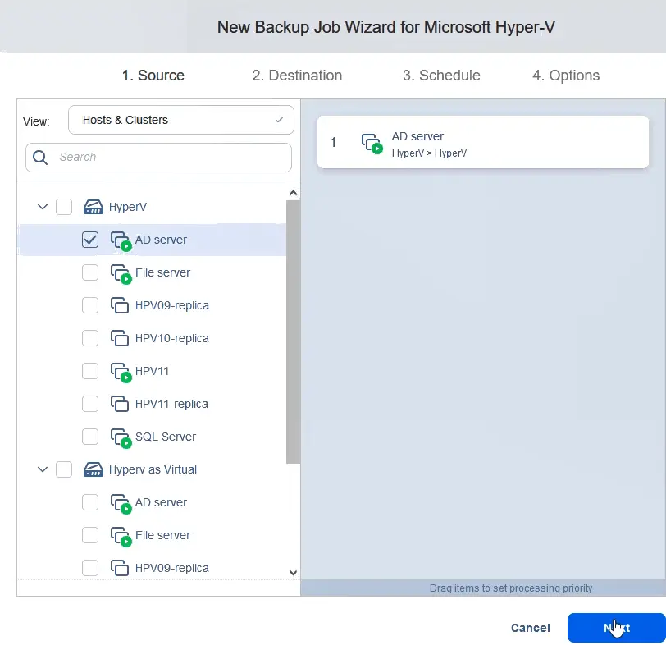
Task: Click the HPV09-replica VM icon under Hyperv as Virtual
Action: tap(120, 568)
